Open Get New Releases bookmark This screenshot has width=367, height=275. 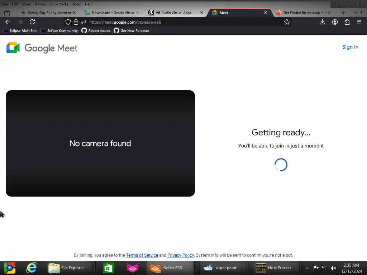pos(132,31)
